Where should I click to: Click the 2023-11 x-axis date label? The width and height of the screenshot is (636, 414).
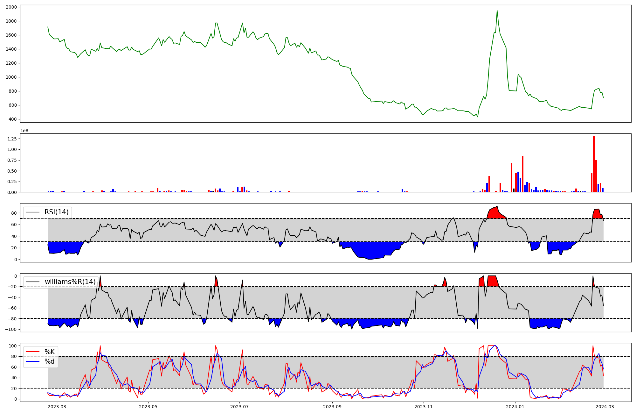[x=424, y=406]
